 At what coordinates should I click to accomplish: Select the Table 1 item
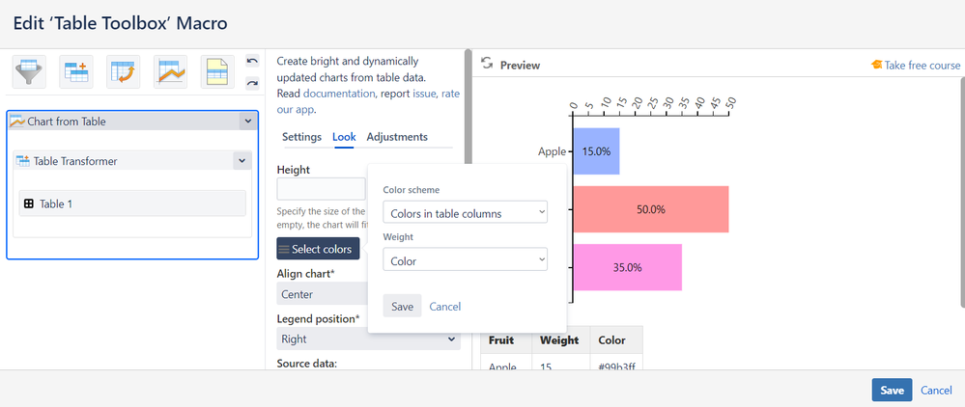132,203
